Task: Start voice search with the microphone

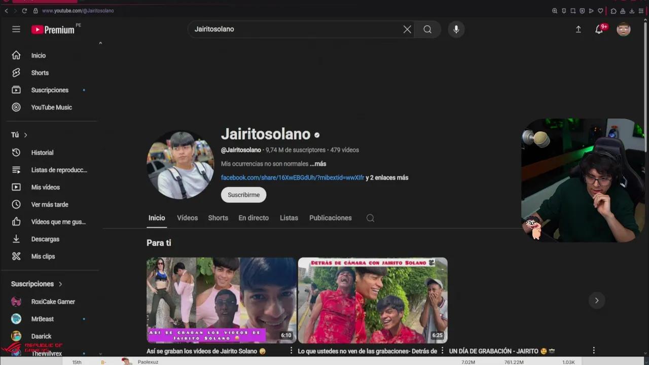Action: click(456, 29)
